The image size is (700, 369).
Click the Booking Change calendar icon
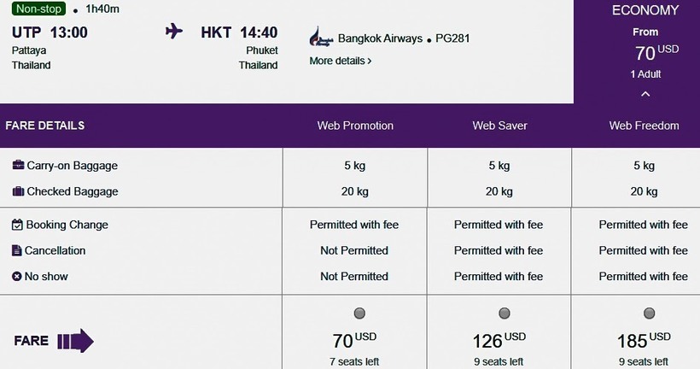point(17,225)
